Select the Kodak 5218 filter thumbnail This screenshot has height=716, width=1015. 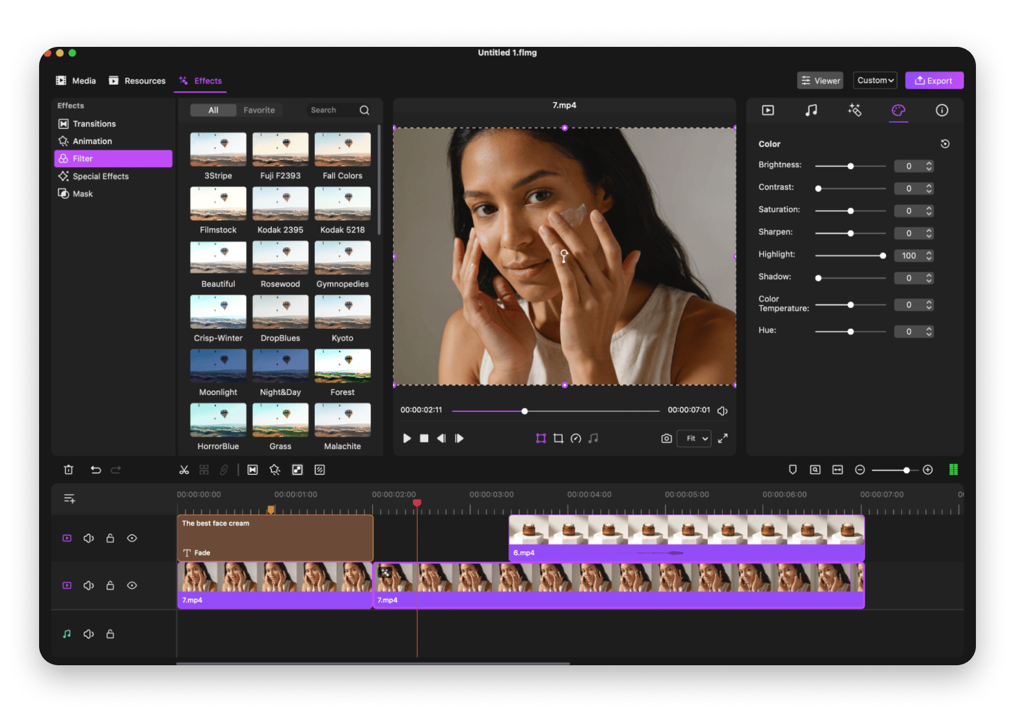point(342,202)
